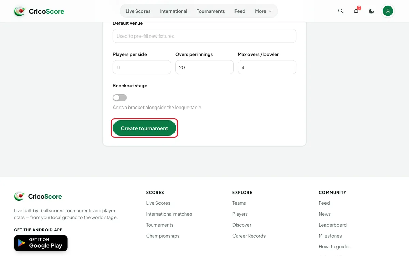
Task: Open footer News link
Action: [325, 214]
